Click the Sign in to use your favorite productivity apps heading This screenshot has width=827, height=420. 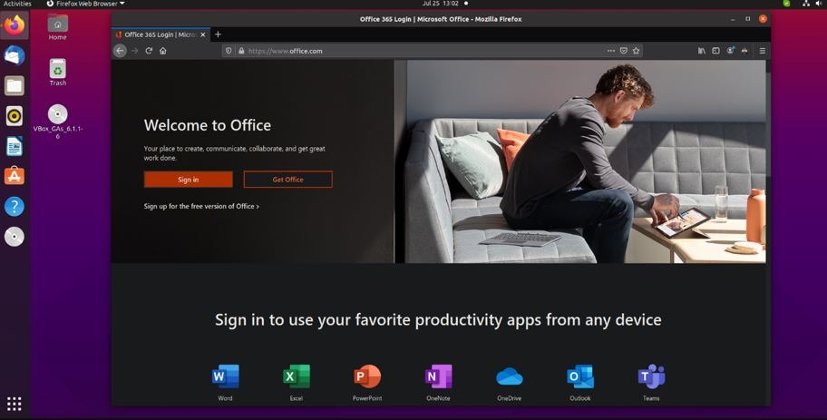point(438,319)
